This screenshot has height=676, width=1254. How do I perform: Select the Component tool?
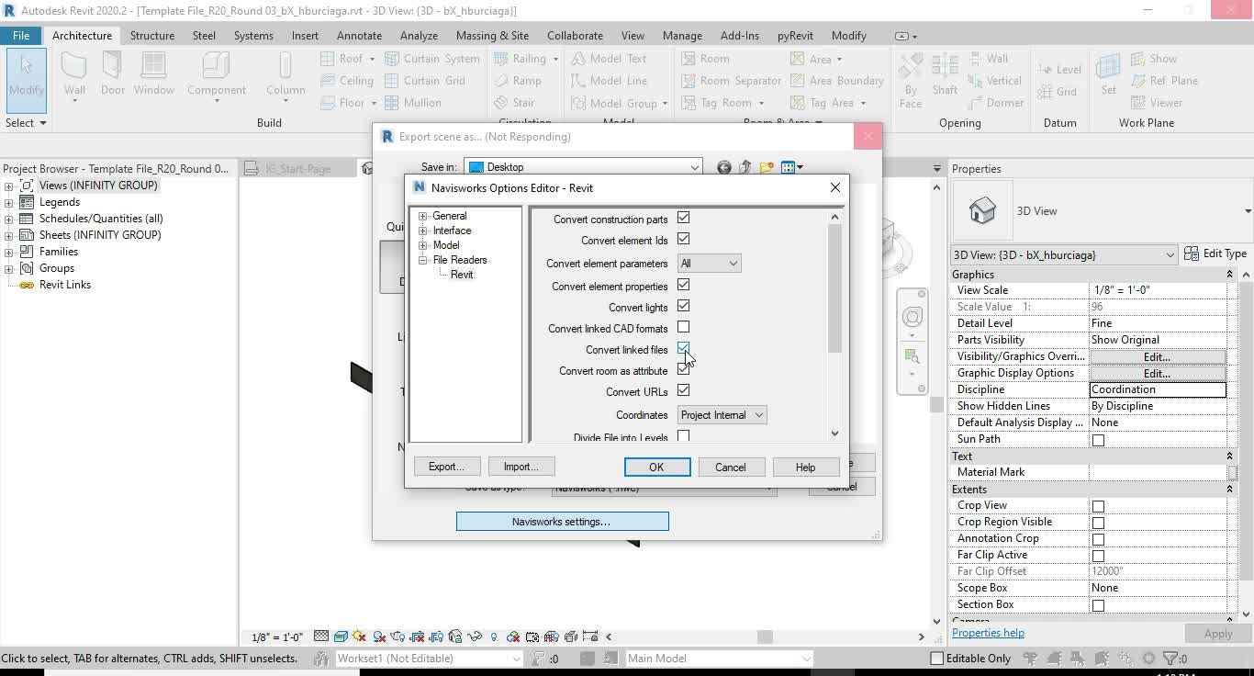(216, 73)
